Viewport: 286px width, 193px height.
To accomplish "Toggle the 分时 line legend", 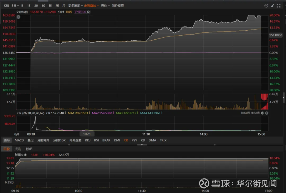I will point(61,12).
